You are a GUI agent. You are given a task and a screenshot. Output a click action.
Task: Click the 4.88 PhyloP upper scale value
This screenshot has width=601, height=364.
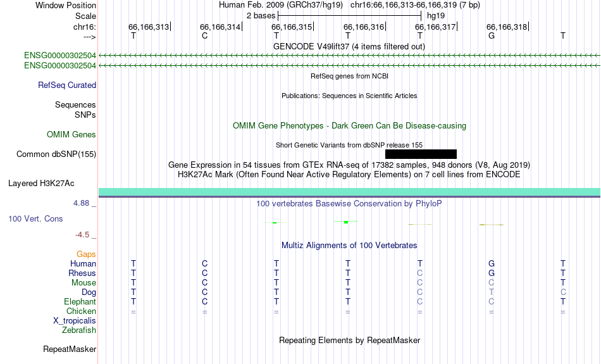[x=81, y=203]
